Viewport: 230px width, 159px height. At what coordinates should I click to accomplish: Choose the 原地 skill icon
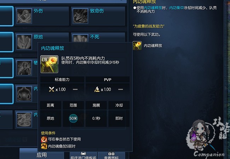point(24,42)
